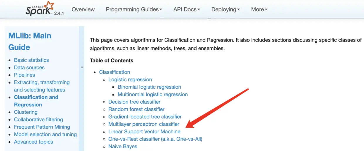Expand the API Docs menu
The image size is (364, 151).
click(x=187, y=9)
